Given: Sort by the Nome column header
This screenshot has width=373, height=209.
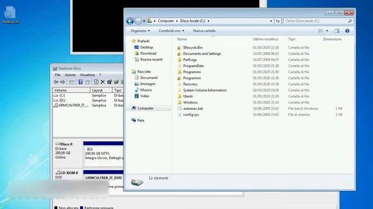Looking at the screenshot, I should 182,39.
